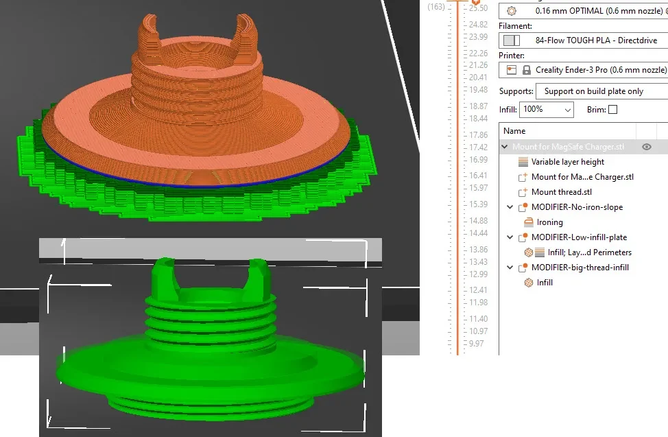Collapse the MODIFIER-big-thread-infill node

pyautogui.click(x=510, y=268)
